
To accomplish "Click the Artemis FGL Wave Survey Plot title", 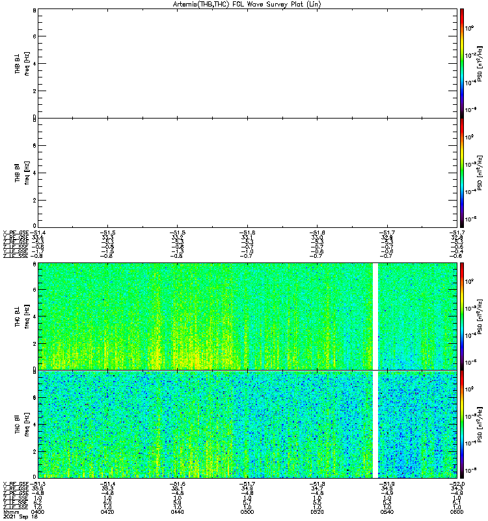I will tap(247, 4).
